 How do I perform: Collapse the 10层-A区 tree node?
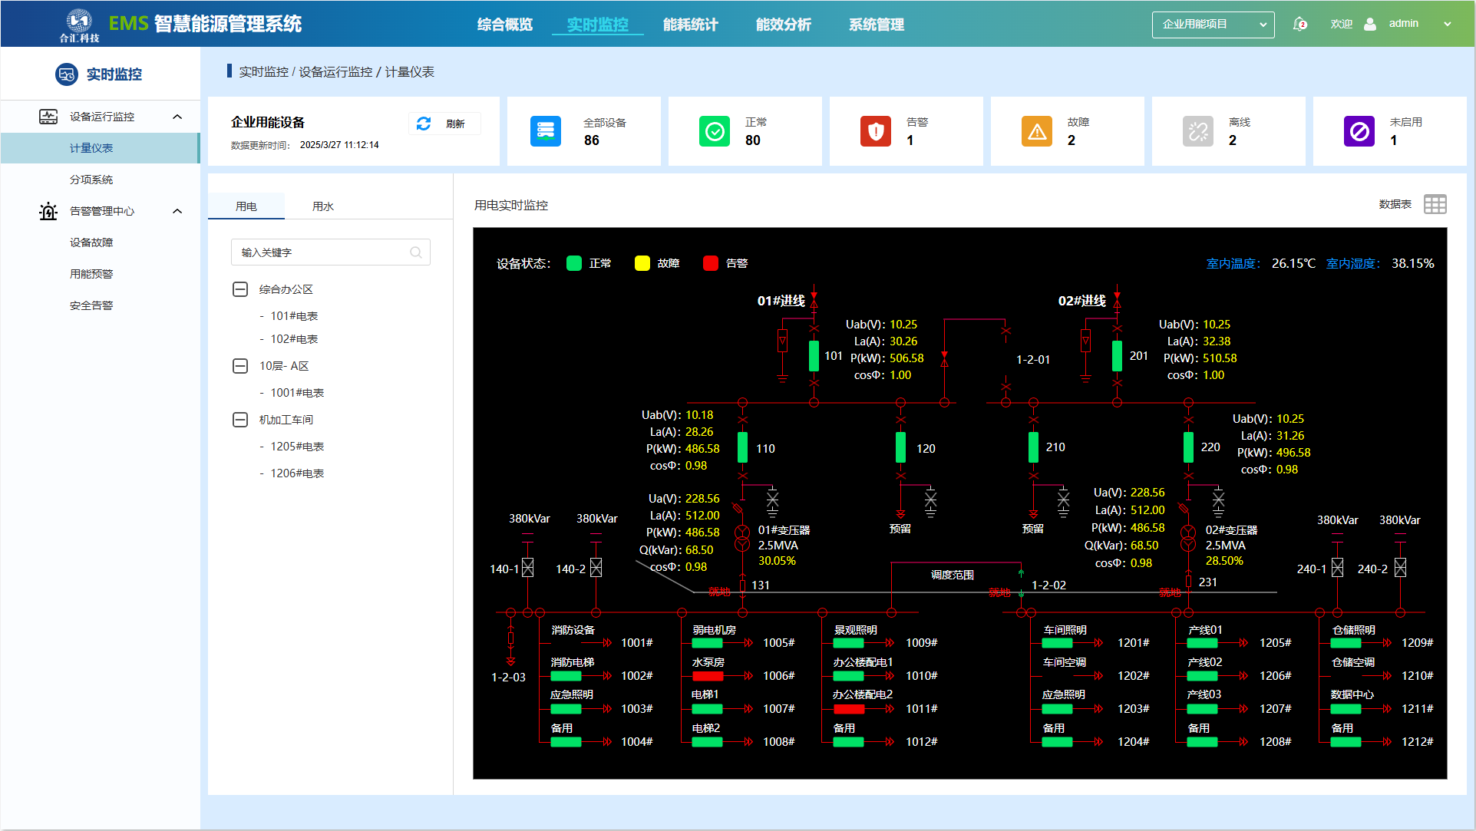click(240, 366)
